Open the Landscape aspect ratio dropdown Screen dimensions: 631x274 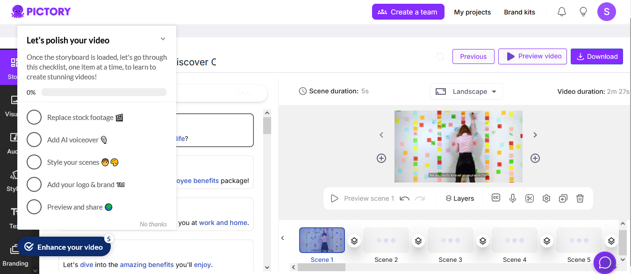pos(466,91)
